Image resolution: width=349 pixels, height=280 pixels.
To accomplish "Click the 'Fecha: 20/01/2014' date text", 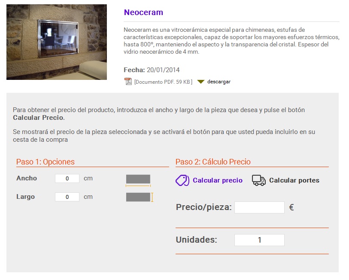I will tap(152, 70).
